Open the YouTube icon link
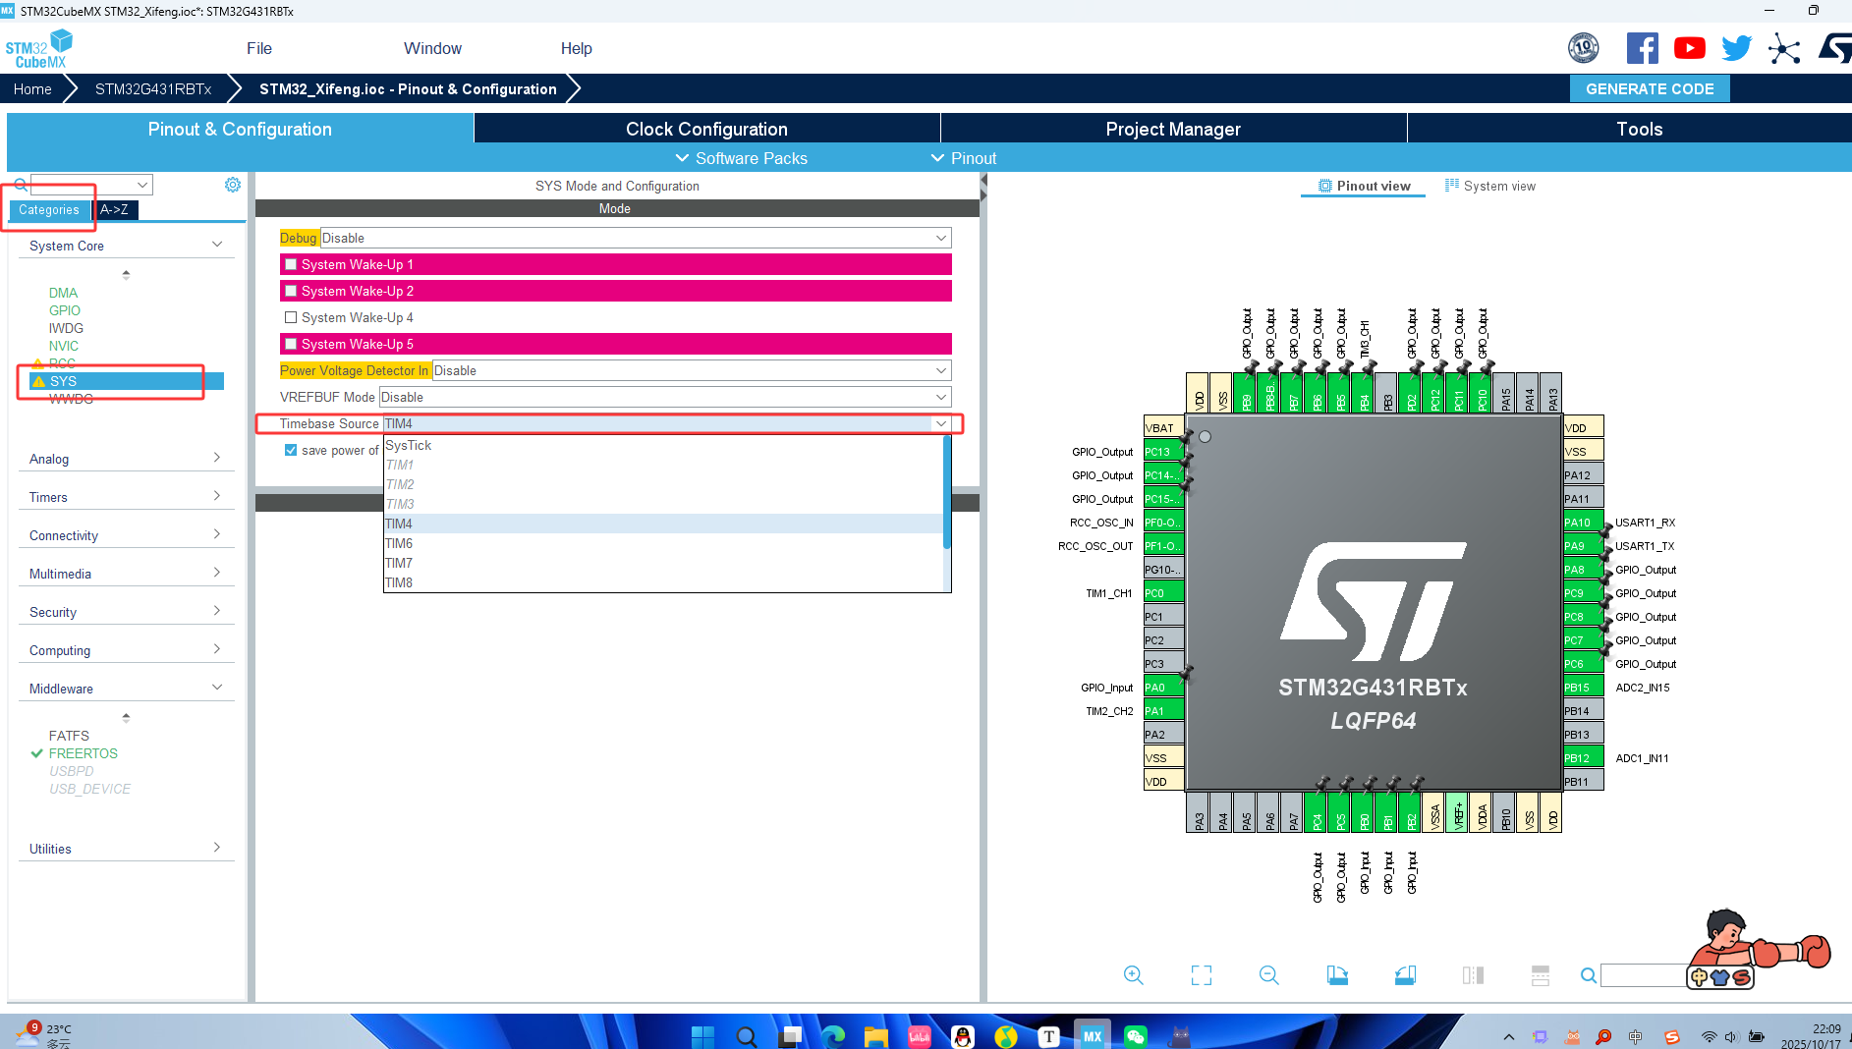1852x1049 pixels. coord(1689,48)
